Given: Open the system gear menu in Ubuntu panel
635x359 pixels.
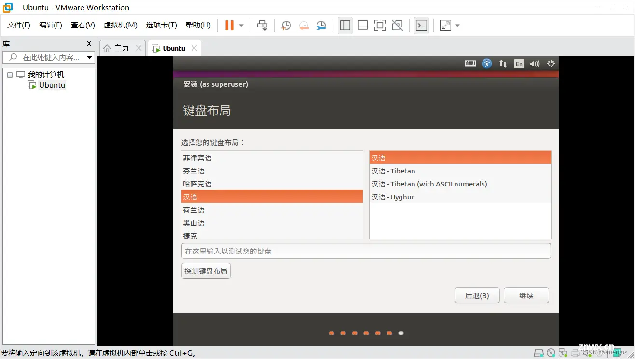Looking at the screenshot, I should tap(551, 64).
